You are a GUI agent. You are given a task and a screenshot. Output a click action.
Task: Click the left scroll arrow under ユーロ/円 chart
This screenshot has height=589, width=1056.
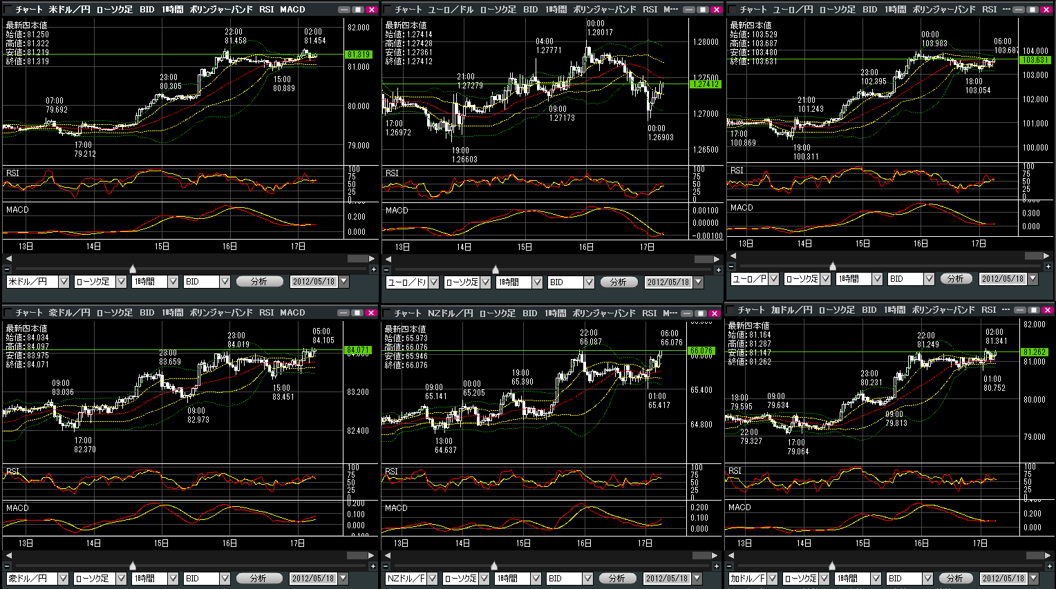[733, 256]
